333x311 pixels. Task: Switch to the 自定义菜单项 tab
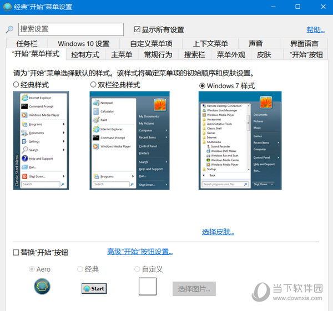pos(151,44)
